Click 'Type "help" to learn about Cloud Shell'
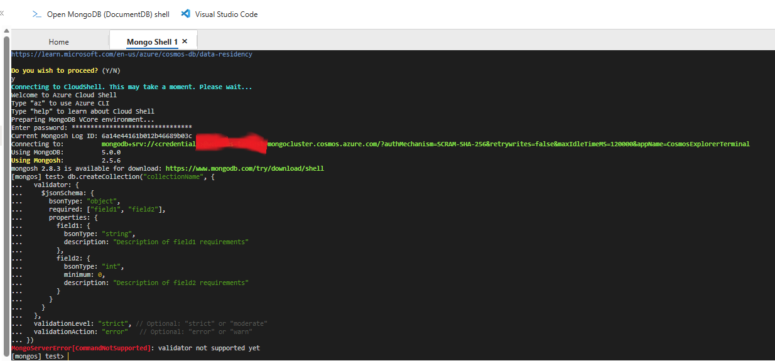 click(83, 111)
